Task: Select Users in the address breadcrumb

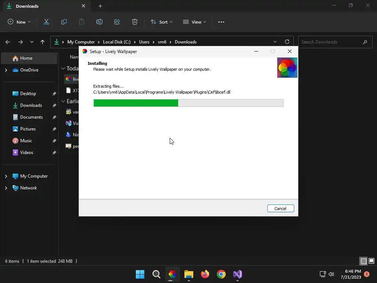Action: (x=144, y=42)
